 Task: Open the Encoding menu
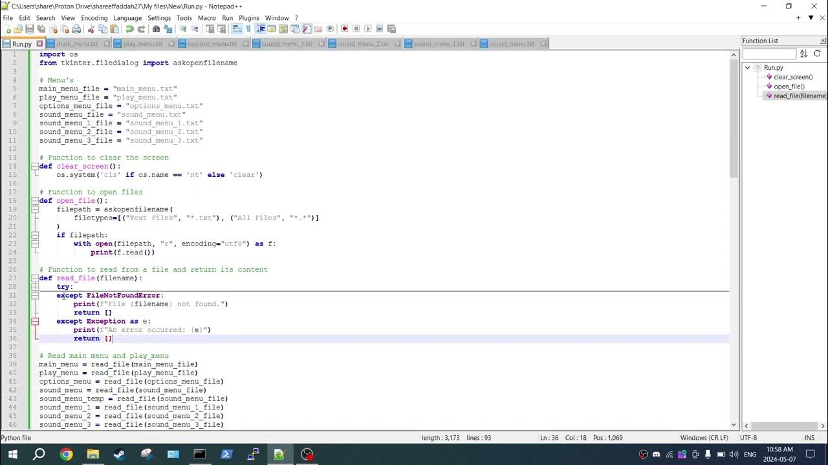tap(94, 18)
